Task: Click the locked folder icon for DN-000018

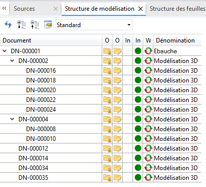Action: (x=107, y=80)
